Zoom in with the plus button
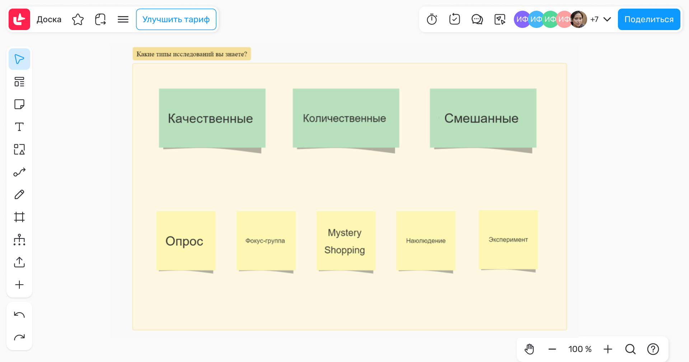Viewport: 689px width, 362px height. [608, 349]
